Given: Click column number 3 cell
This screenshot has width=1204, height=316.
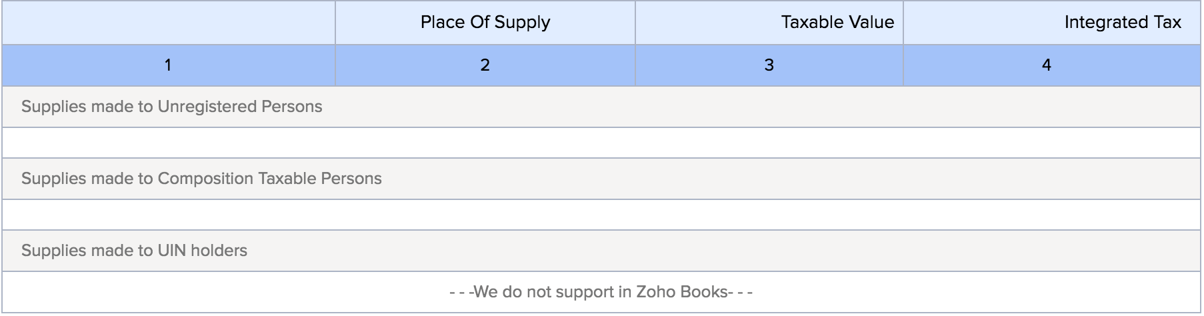Looking at the screenshot, I should (x=769, y=65).
